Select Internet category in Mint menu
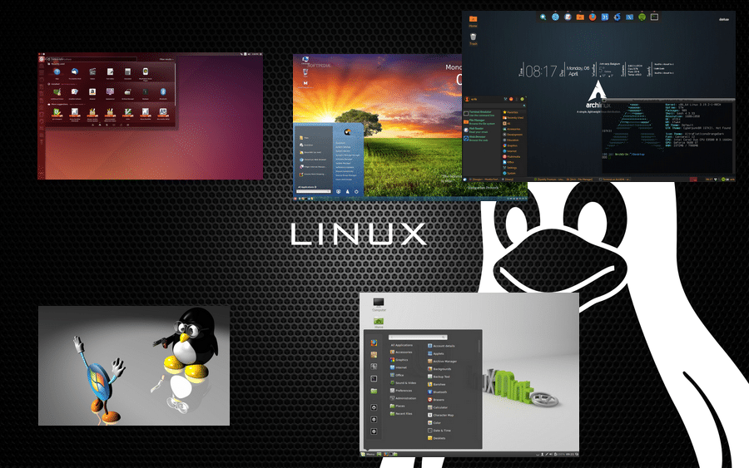 (x=399, y=367)
